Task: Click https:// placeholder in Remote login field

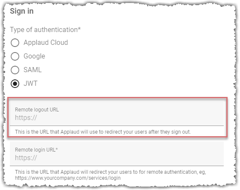Action: (26, 158)
